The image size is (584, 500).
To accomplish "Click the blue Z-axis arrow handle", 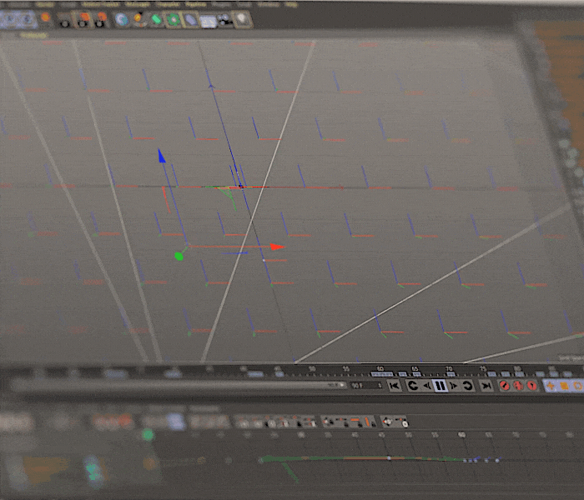I will pos(161,156).
